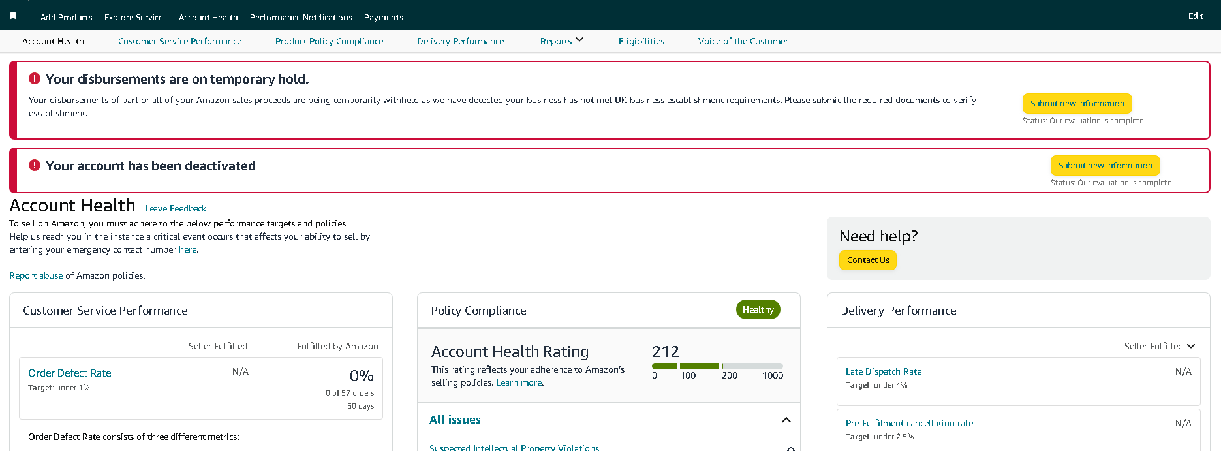The image size is (1221, 451).
Task: Open Performance Notifications menu item
Action: click(x=301, y=17)
